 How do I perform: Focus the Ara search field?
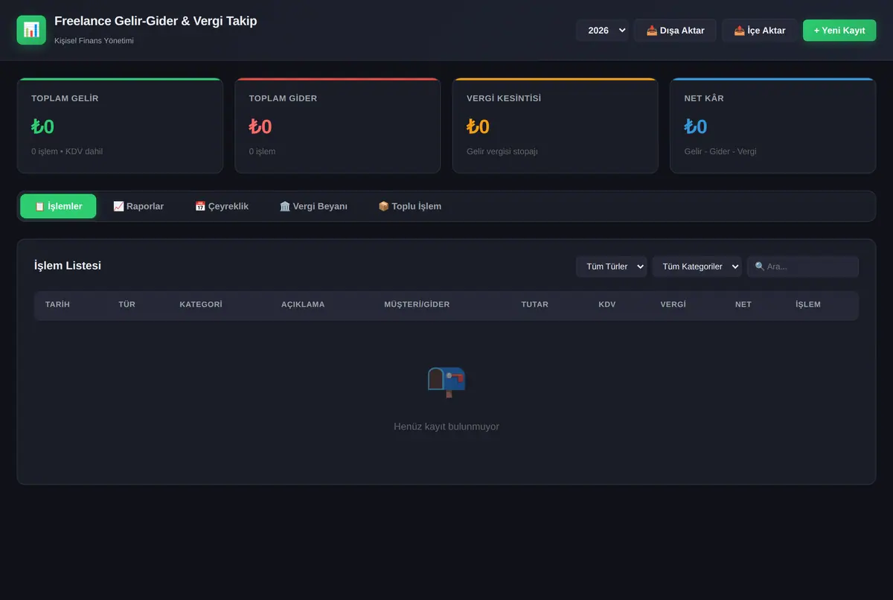(803, 267)
